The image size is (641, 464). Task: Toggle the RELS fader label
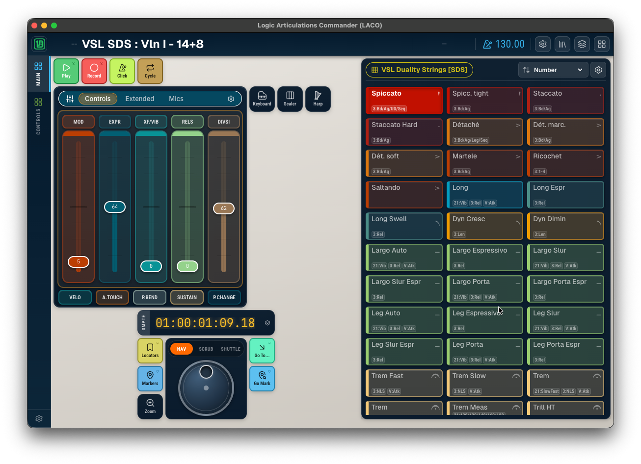187,122
